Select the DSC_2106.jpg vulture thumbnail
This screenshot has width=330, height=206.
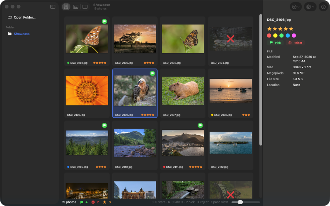(x=135, y=91)
